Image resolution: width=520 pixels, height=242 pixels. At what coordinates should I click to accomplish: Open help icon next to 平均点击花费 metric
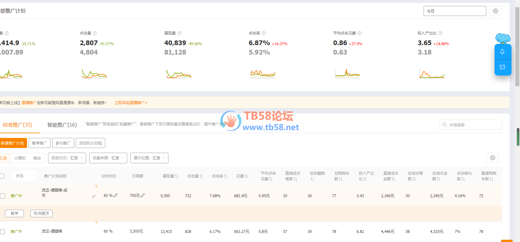point(360,33)
